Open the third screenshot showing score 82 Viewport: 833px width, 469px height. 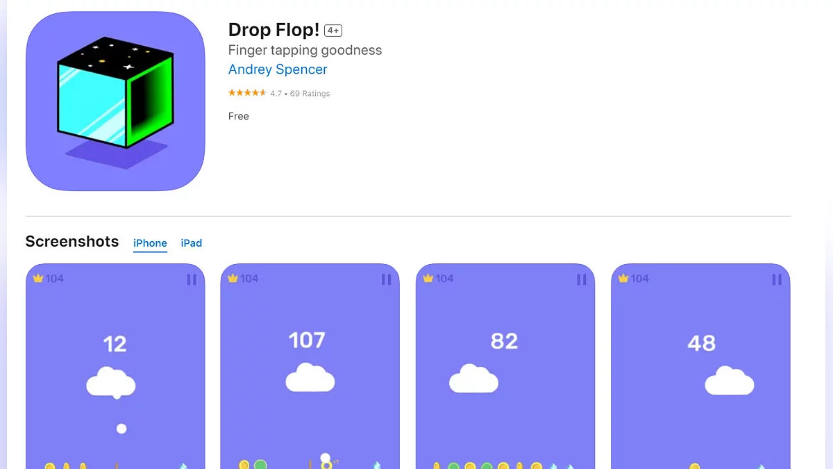coord(505,366)
